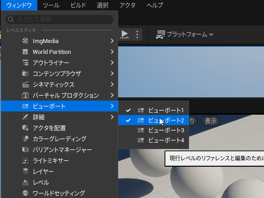Click the gamepad プラットフォーム icon
This screenshot has height=198, width=264.
pos(160,34)
